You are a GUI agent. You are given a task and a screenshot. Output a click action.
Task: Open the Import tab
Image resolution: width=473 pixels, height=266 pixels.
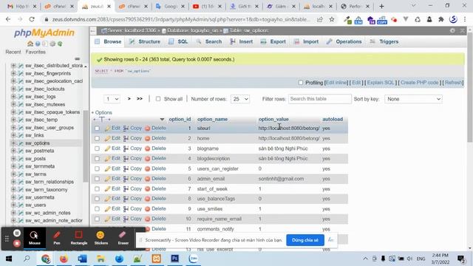306,41
